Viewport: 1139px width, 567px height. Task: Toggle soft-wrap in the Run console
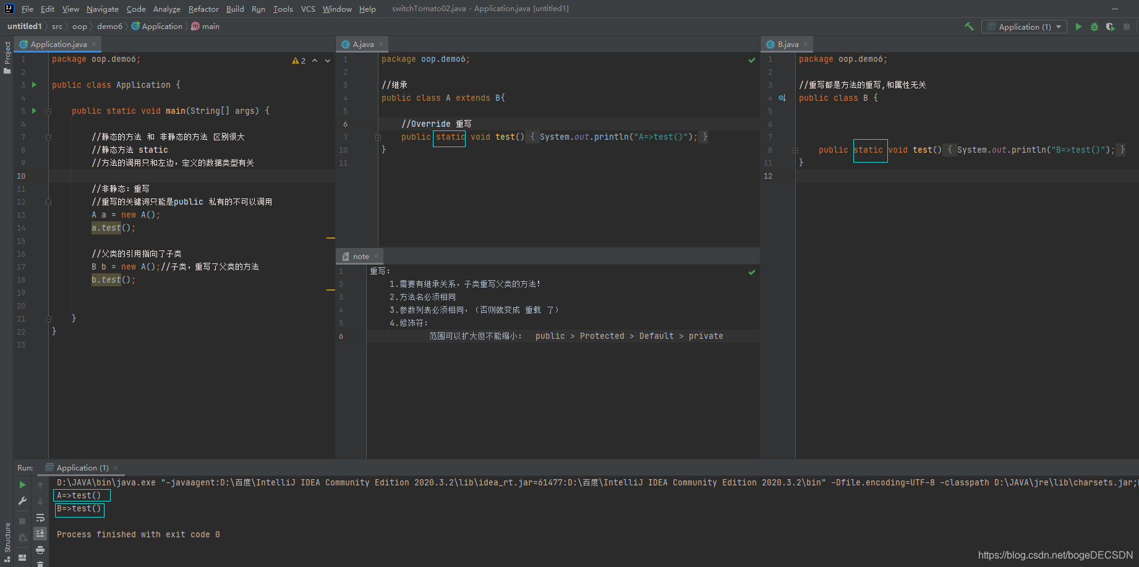coord(40,518)
